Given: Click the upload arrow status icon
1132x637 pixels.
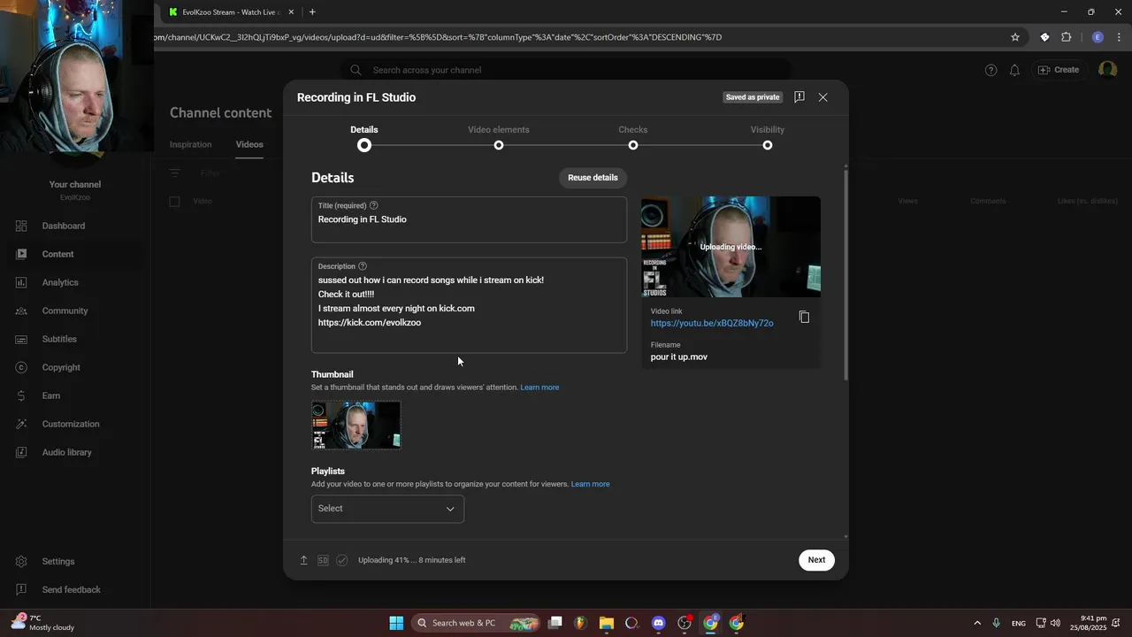Looking at the screenshot, I should pos(303,560).
